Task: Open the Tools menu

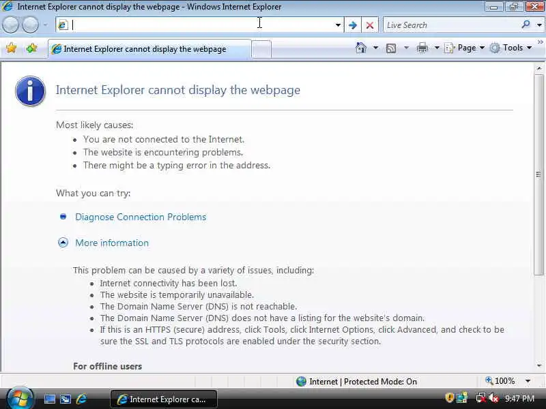Action: tap(511, 48)
